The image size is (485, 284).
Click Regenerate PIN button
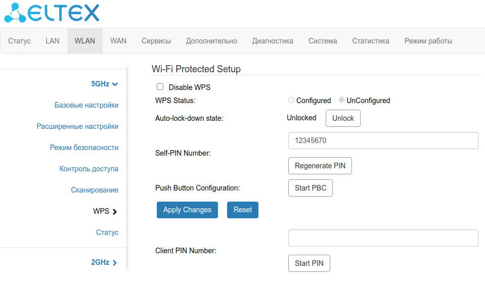tap(320, 166)
